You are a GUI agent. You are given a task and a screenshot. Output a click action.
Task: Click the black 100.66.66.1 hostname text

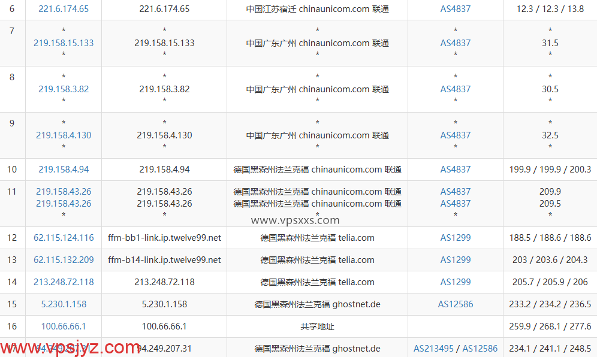pos(164,326)
